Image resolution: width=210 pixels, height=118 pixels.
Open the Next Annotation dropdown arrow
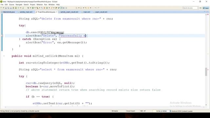[79, 8]
